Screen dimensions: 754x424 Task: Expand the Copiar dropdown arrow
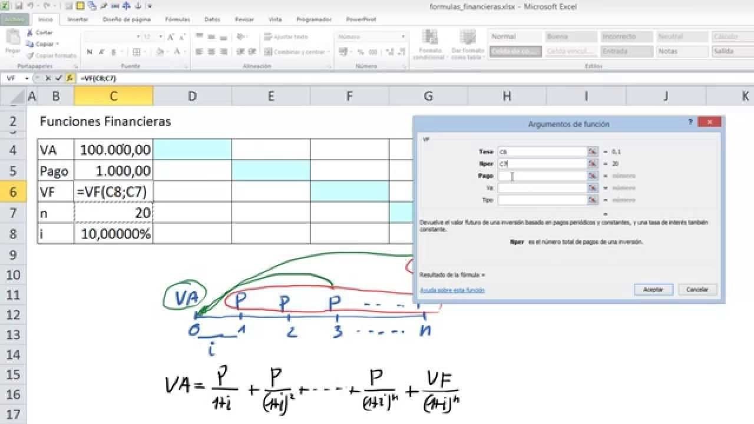tap(57, 44)
